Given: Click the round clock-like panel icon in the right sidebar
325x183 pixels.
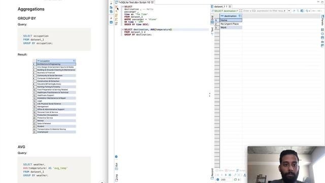Looking at the screenshot, I should click(322, 34).
